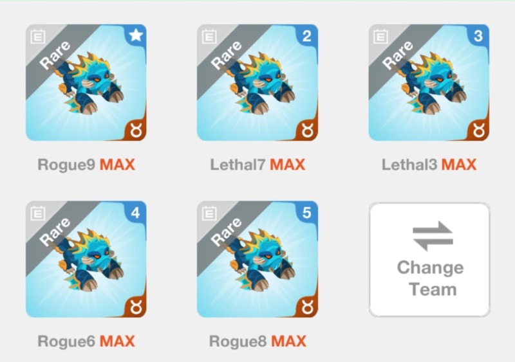Open notes icon on Rogue9 card

click(x=38, y=37)
